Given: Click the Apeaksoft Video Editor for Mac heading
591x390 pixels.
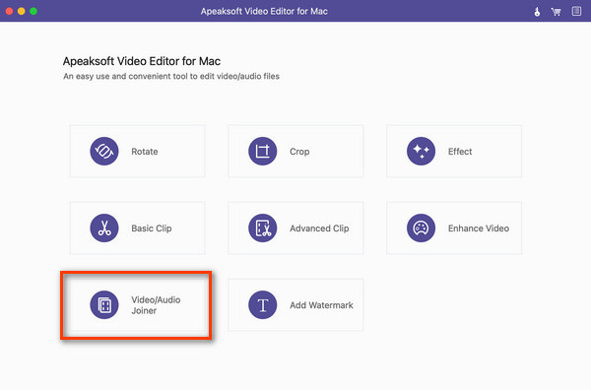Looking at the screenshot, I should pyautogui.click(x=142, y=61).
